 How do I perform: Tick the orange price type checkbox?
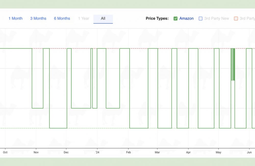point(236,18)
